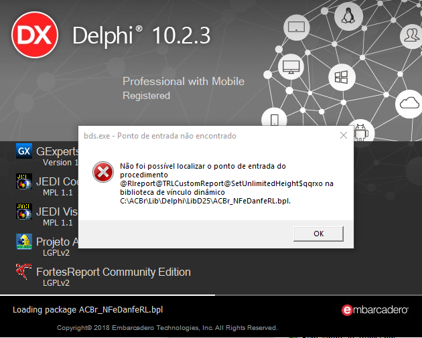Viewport: 422px width, 338px height.
Task: Click the splash loading progress bar
Action: tap(211, 295)
